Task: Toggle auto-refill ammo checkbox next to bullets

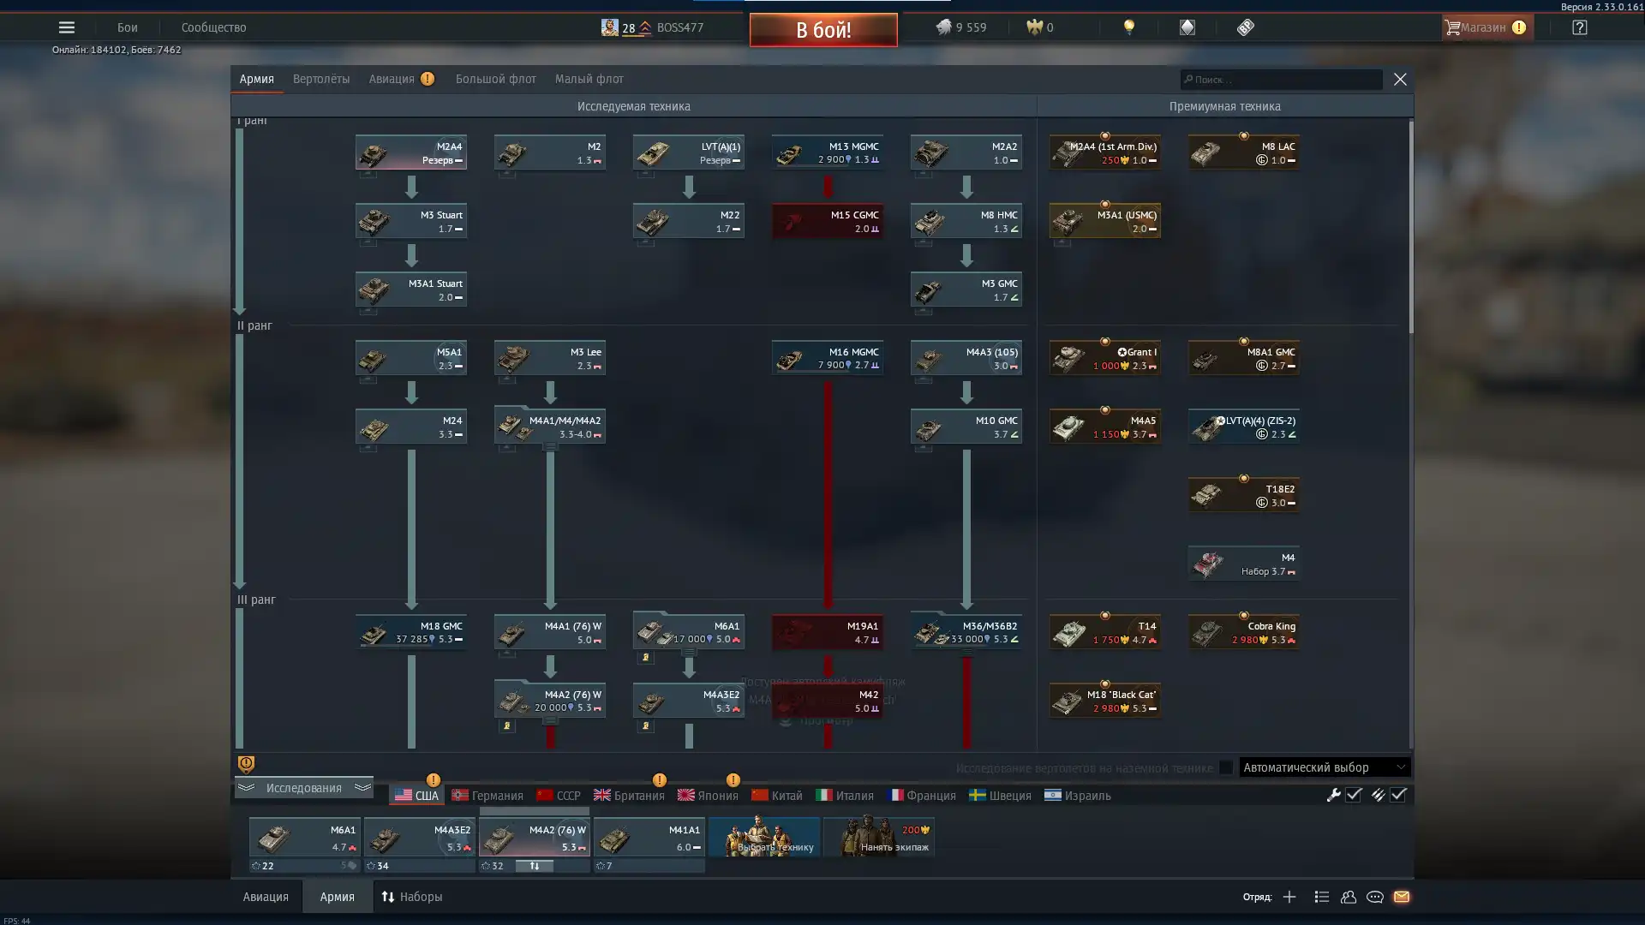Action: click(1398, 795)
